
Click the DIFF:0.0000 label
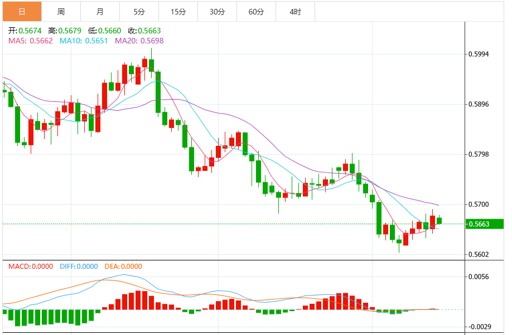(x=79, y=266)
